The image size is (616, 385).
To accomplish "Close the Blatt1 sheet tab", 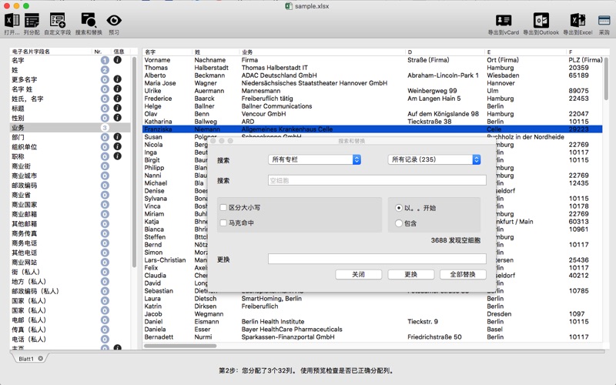I will click(x=40, y=358).
